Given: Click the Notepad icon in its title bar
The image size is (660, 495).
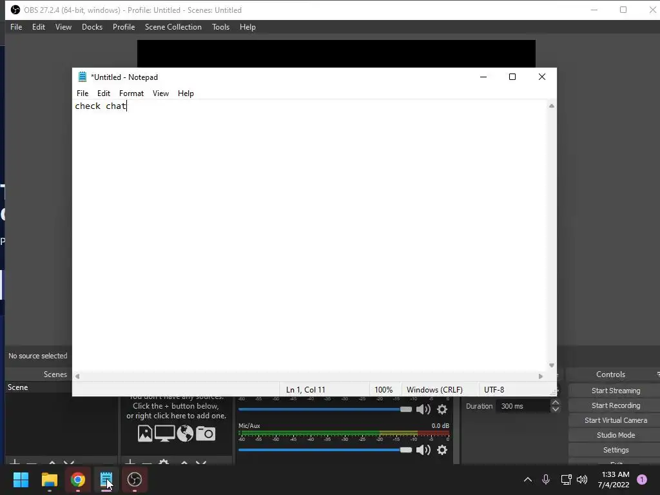Looking at the screenshot, I should pyautogui.click(x=82, y=77).
